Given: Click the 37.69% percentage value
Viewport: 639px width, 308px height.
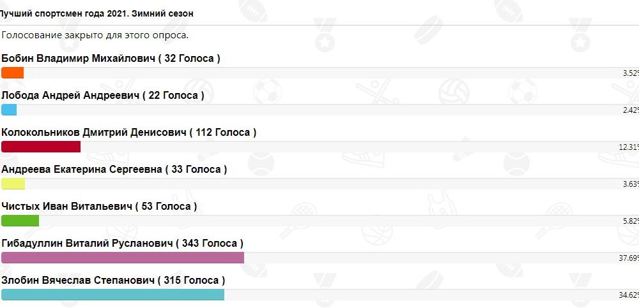Looking at the screenshot, I should (629, 258).
